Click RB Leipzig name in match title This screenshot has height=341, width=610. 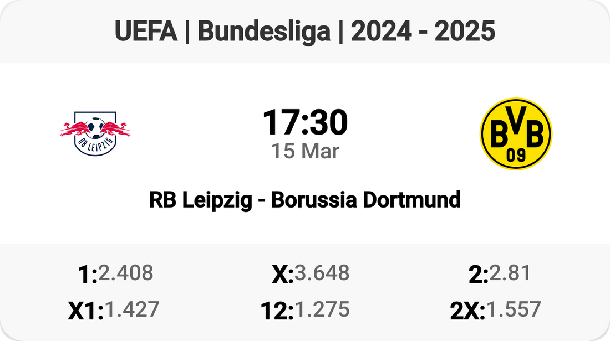click(200, 200)
